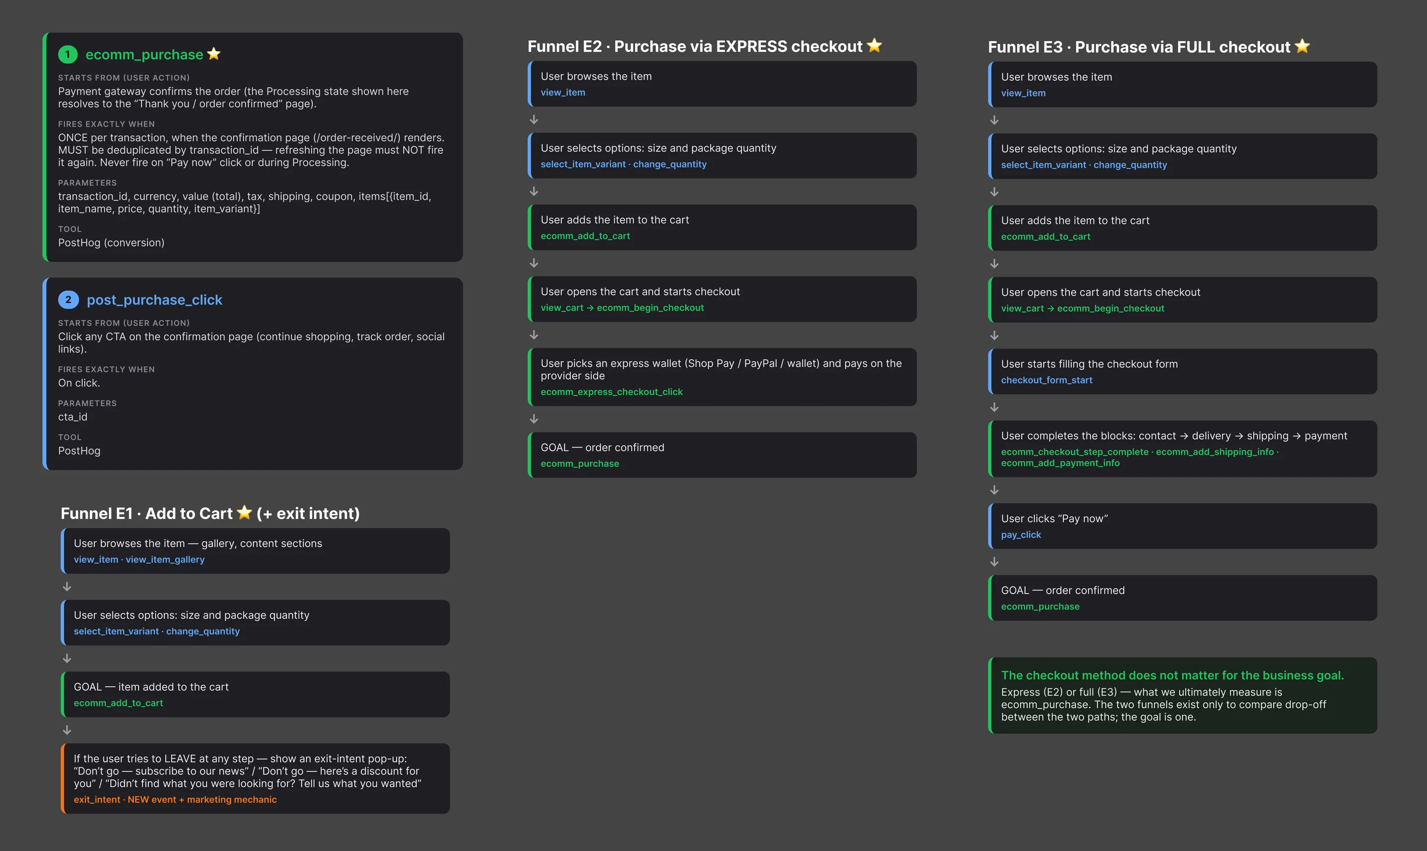Select the post_purchase_click heading
Image resolution: width=1427 pixels, height=851 pixels.
click(155, 300)
